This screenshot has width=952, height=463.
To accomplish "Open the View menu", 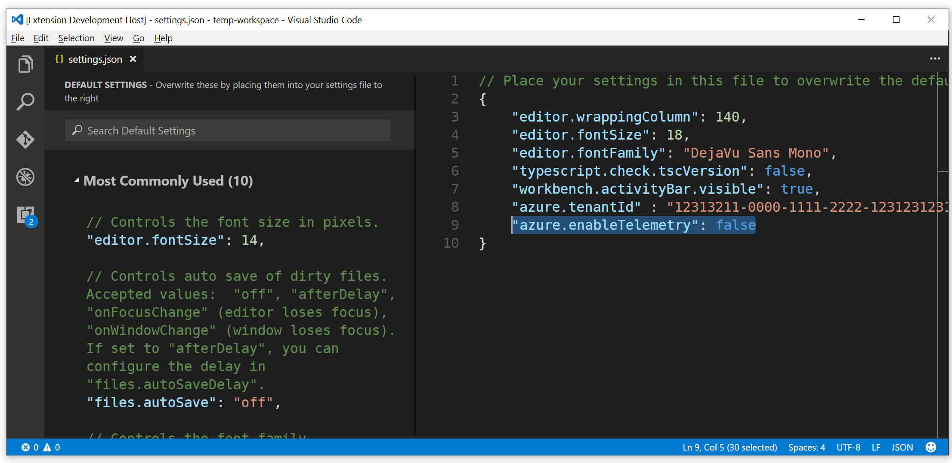I will (x=114, y=38).
